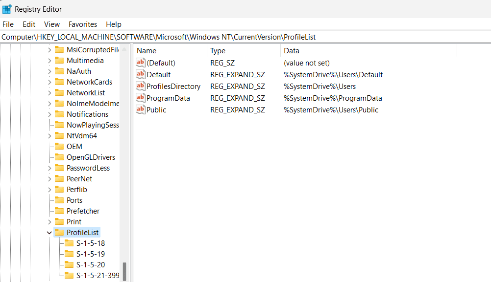Open the Edit menu
491x282 pixels.
pyautogui.click(x=28, y=24)
